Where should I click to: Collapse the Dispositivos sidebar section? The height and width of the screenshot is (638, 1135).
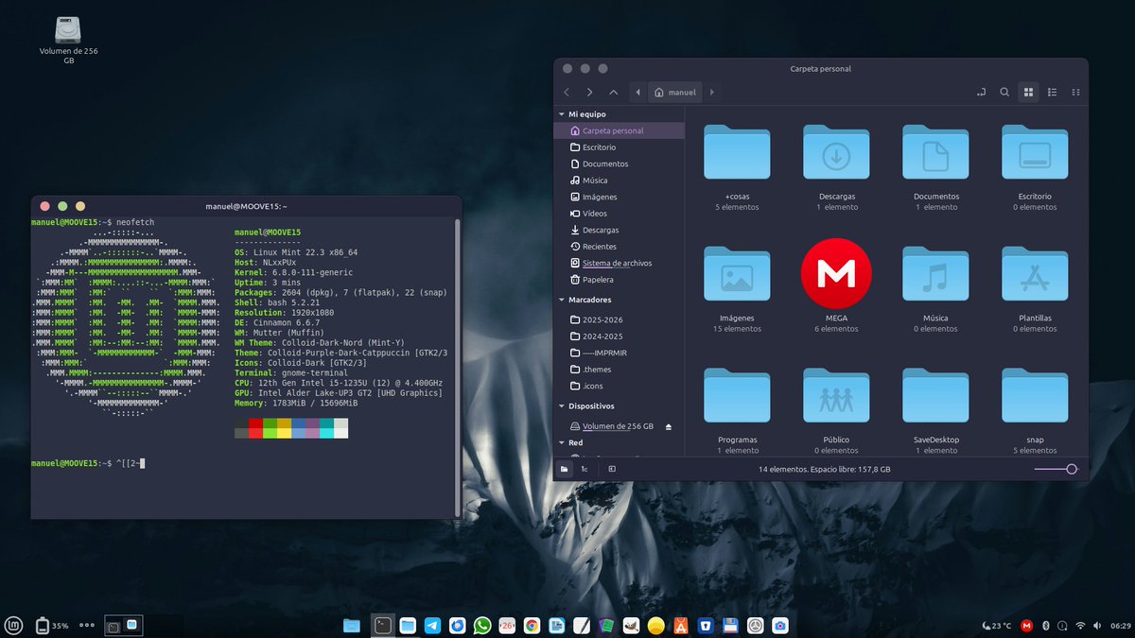(x=561, y=406)
